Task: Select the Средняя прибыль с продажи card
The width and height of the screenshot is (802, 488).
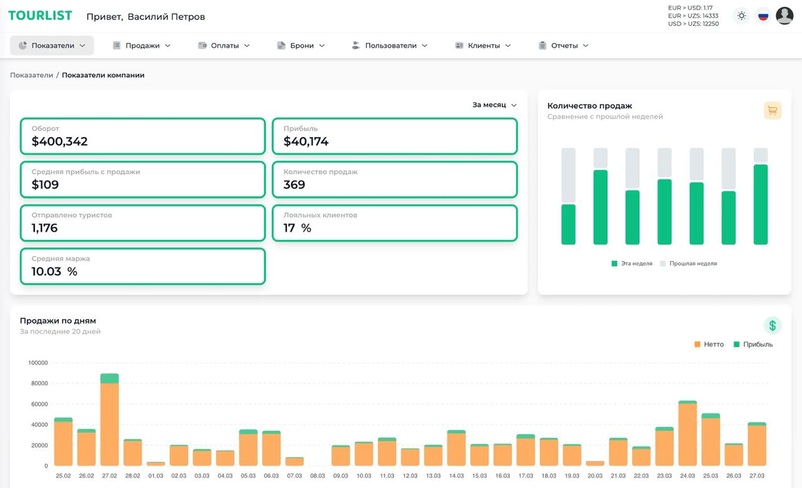Action: (x=143, y=179)
